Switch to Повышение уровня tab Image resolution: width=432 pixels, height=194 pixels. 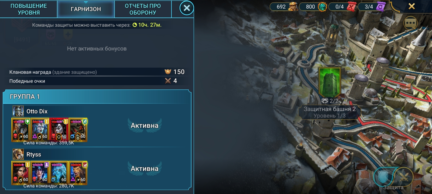[x=29, y=9]
